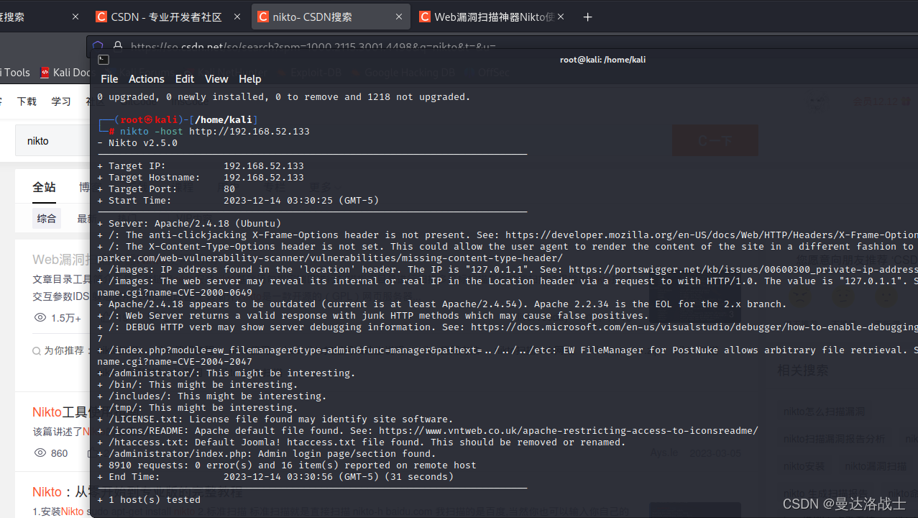This screenshot has height=518, width=918.
Task: Click the '/administrator/: This might be interesting' line
Action: click(226, 373)
